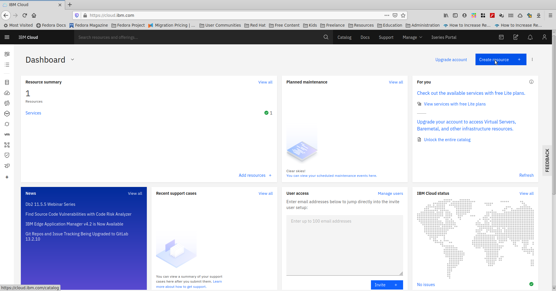This screenshot has height=291, width=556.
Task: Click the Create resource button
Action: 501,59
